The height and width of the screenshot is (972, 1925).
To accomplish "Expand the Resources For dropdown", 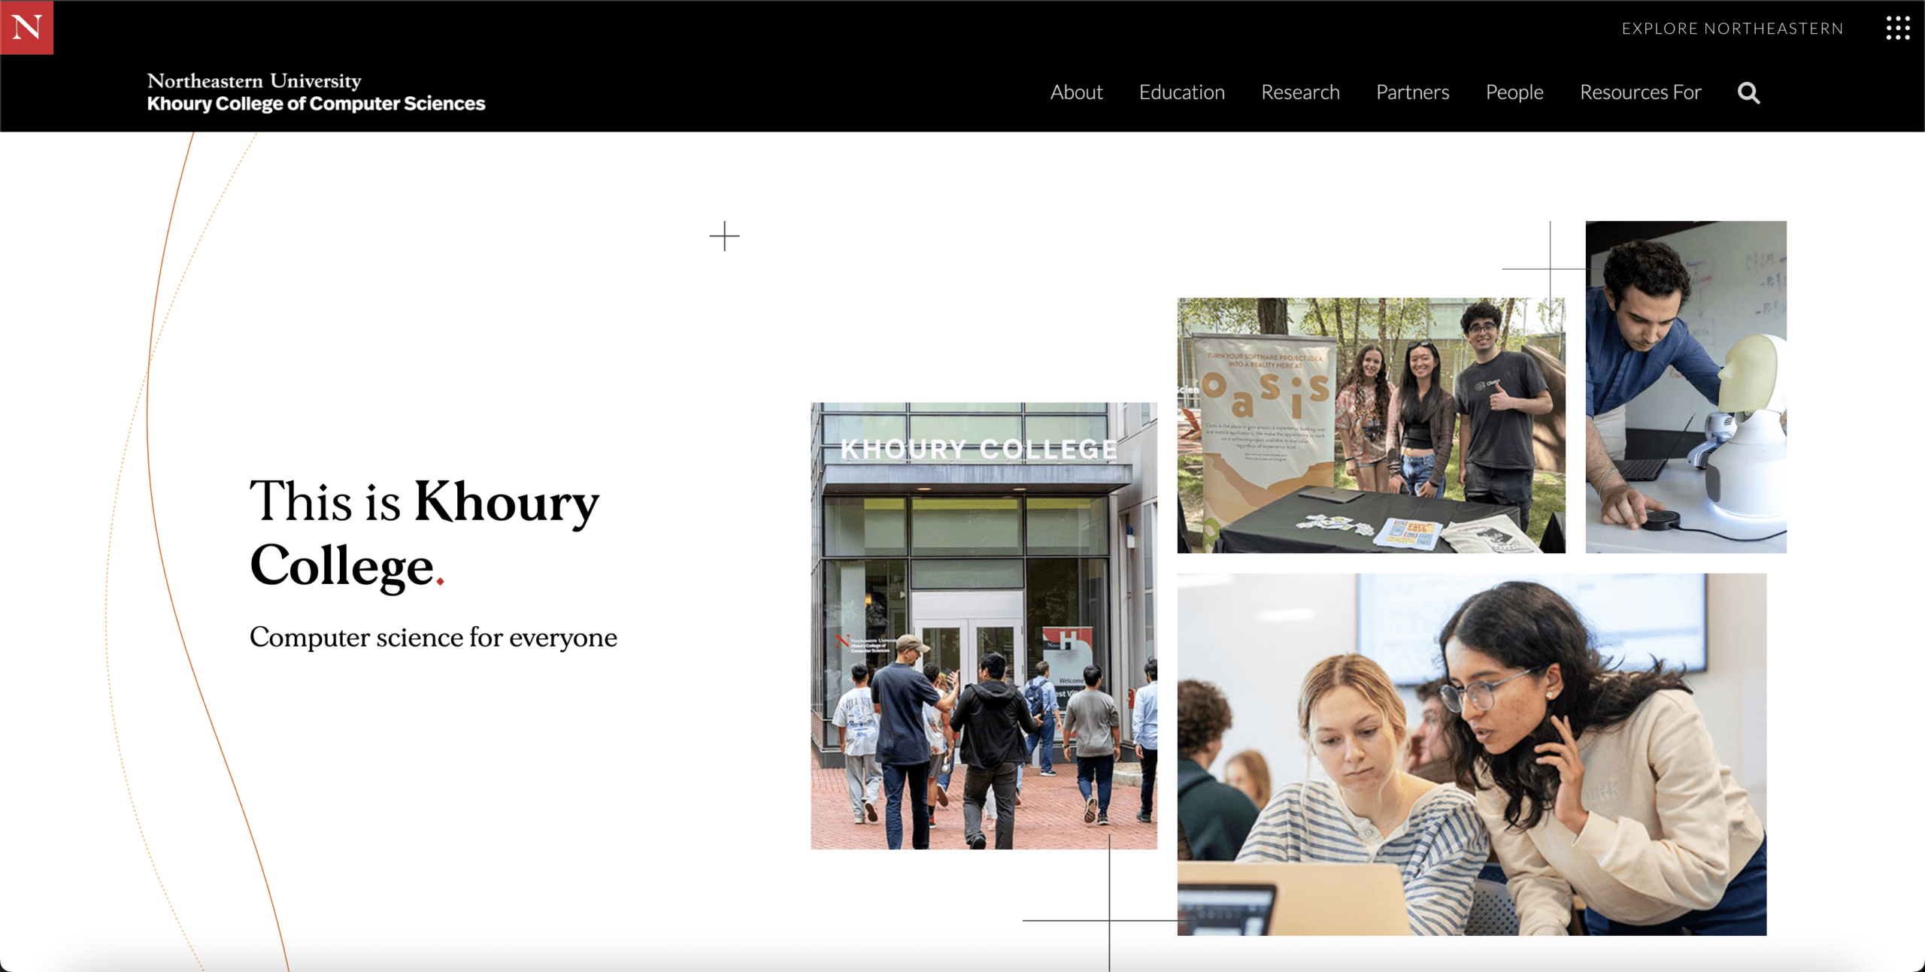I will pyautogui.click(x=1640, y=92).
